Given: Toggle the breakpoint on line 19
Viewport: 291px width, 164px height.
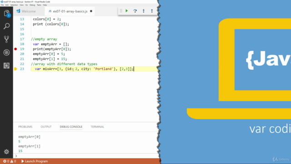Looking at the screenshot, I should pos(15,49).
